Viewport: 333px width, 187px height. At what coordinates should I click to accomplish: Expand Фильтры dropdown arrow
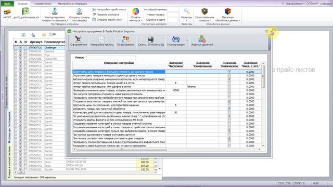pyautogui.click(x=186, y=20)
